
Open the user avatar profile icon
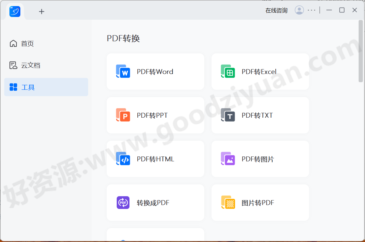click(299, 10)
